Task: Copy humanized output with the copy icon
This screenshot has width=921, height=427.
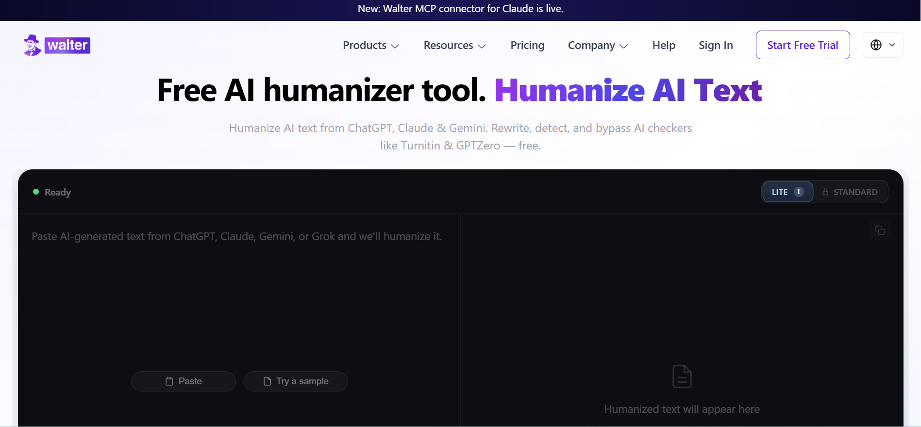Action: (879, 230)
